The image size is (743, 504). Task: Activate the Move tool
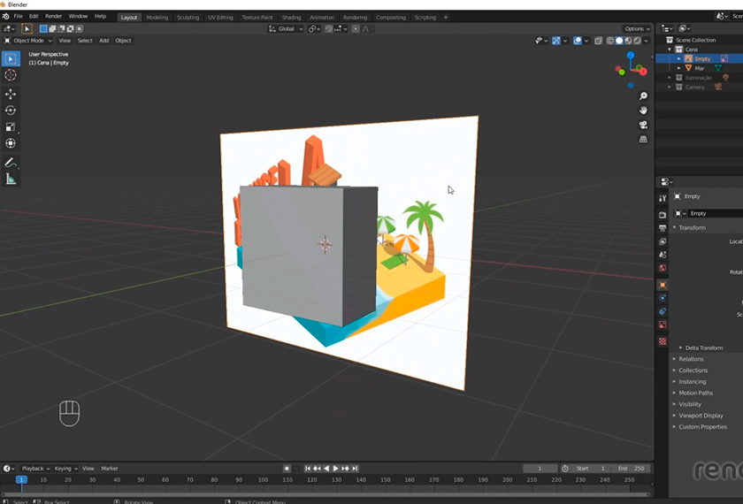11,94
